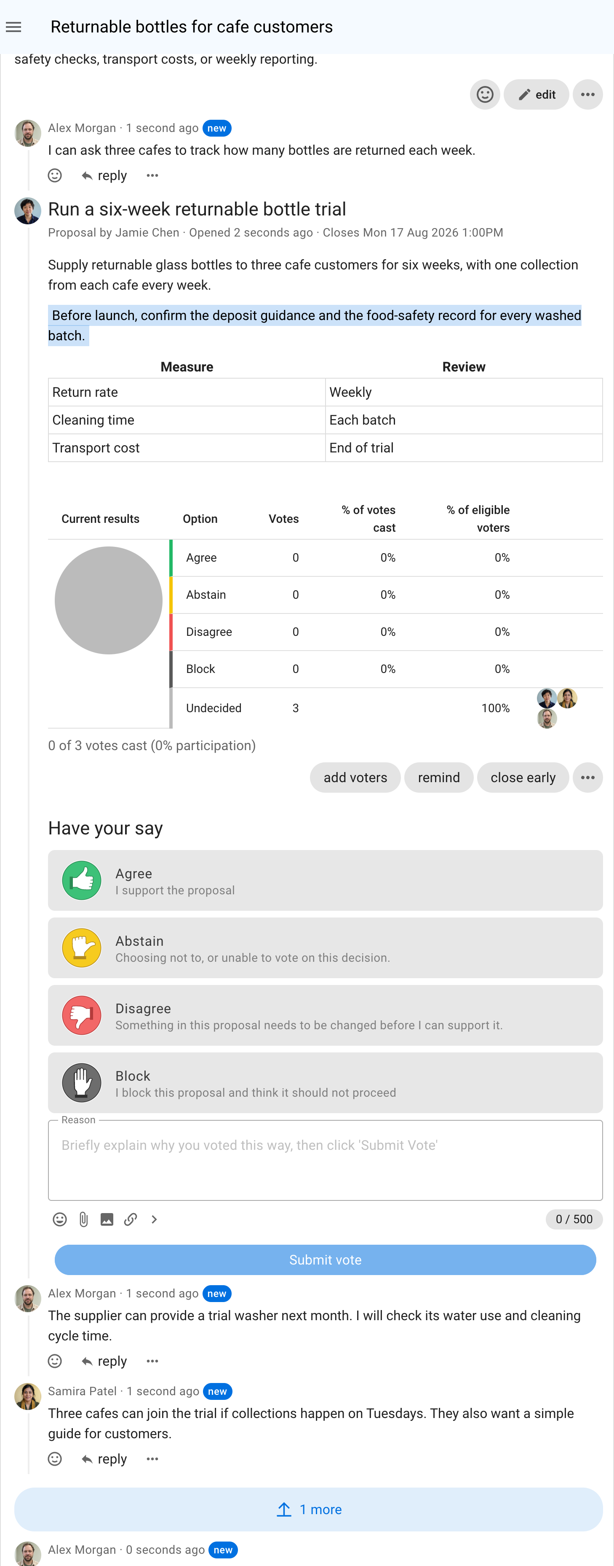
Task: Expand the '1 more' hidden comments
Action: click(309, 1509)
